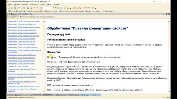Open link Конвертация. После загрузки правил обмена
This screenshot has height=99, width=177.
pyautogui.click(x=24, y=21)
